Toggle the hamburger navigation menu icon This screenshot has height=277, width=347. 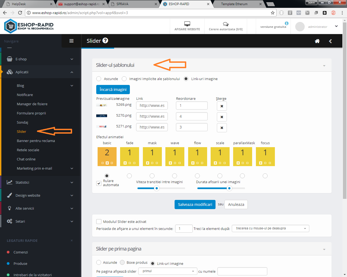tap(72, 41)
